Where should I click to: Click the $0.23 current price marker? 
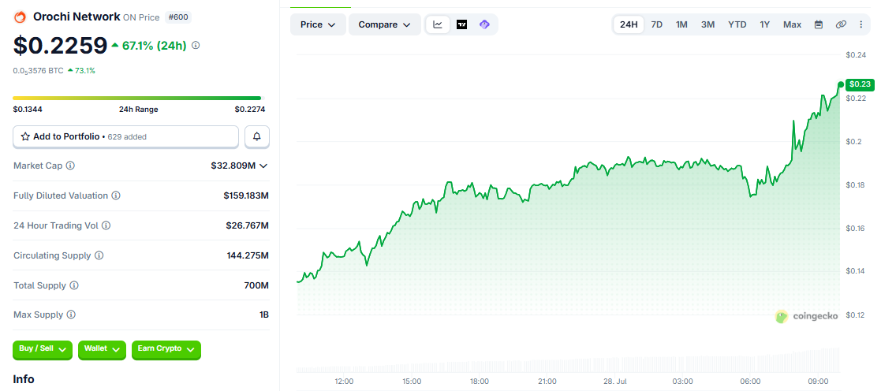pos(860,84)
